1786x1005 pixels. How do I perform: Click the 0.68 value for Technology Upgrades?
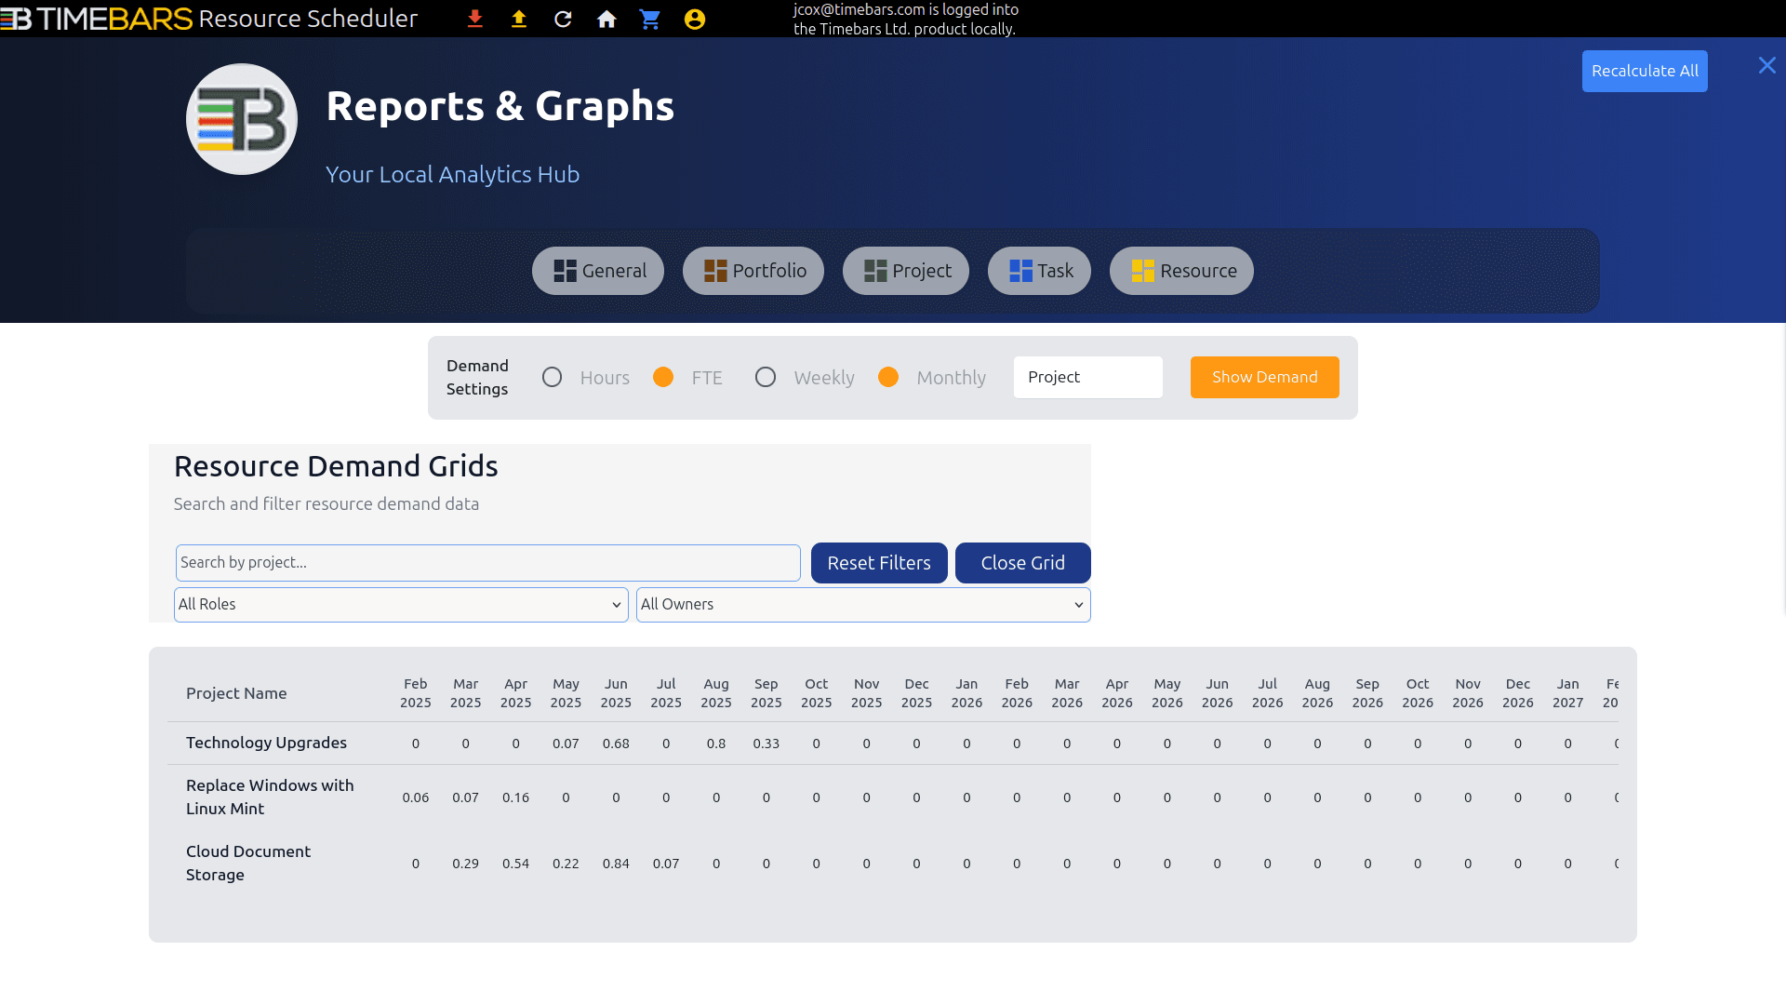[616, 744]
